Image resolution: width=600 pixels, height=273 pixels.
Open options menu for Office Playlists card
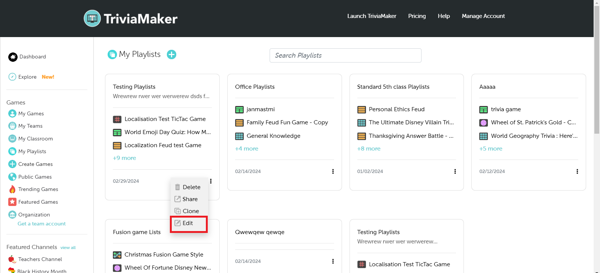(333, 172)
